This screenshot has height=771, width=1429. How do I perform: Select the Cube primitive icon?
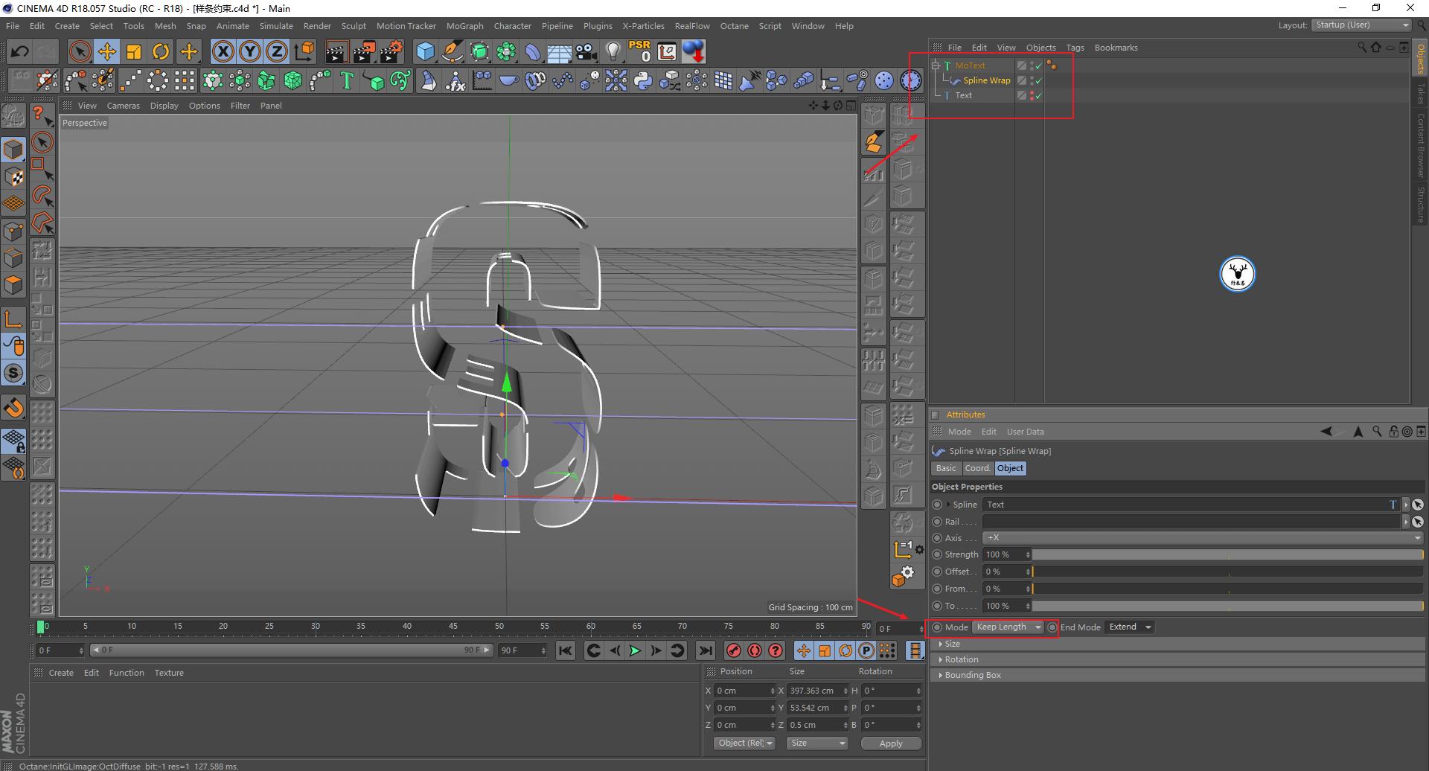click(x=425, y=51)
